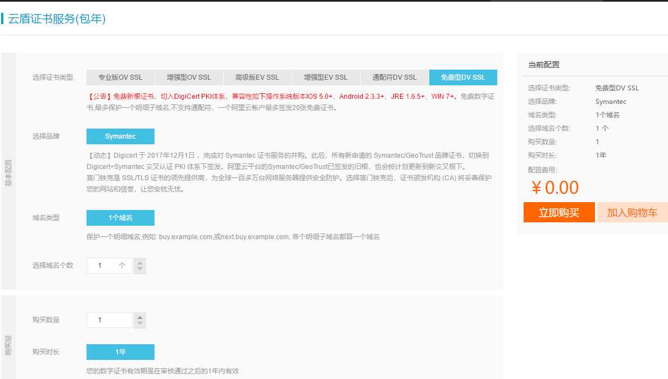Select the 通配符DV SSL certificate type
The image size is (668, 379).
point(394,77)
